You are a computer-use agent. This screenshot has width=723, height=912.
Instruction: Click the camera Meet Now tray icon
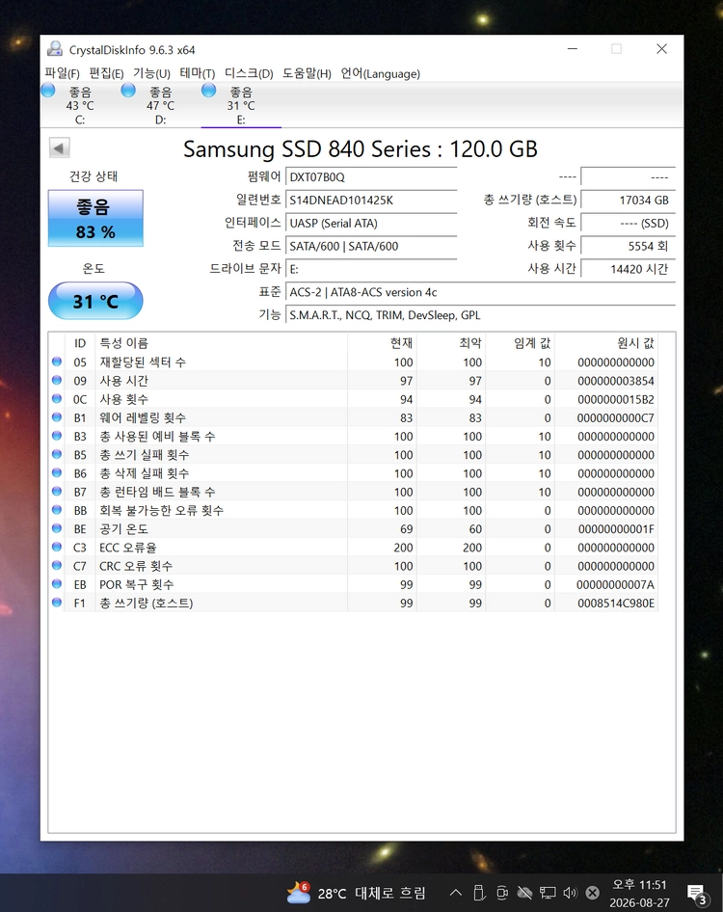point(502,893)
